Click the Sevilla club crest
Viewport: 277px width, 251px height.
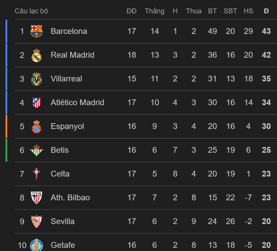pos(37,221)
